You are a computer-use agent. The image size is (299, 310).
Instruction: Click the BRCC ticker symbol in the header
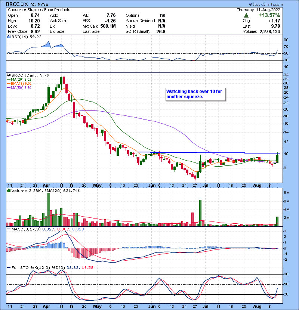point(13,4)
